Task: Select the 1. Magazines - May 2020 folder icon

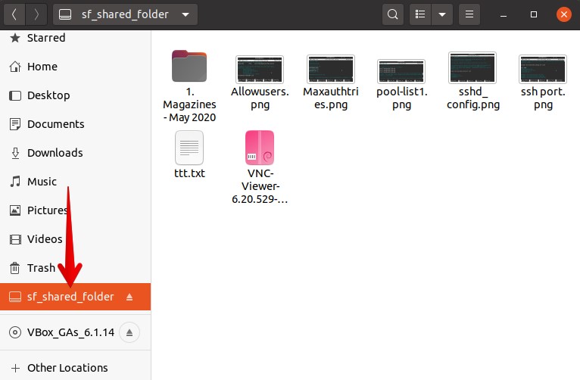Action: [189, 66]
